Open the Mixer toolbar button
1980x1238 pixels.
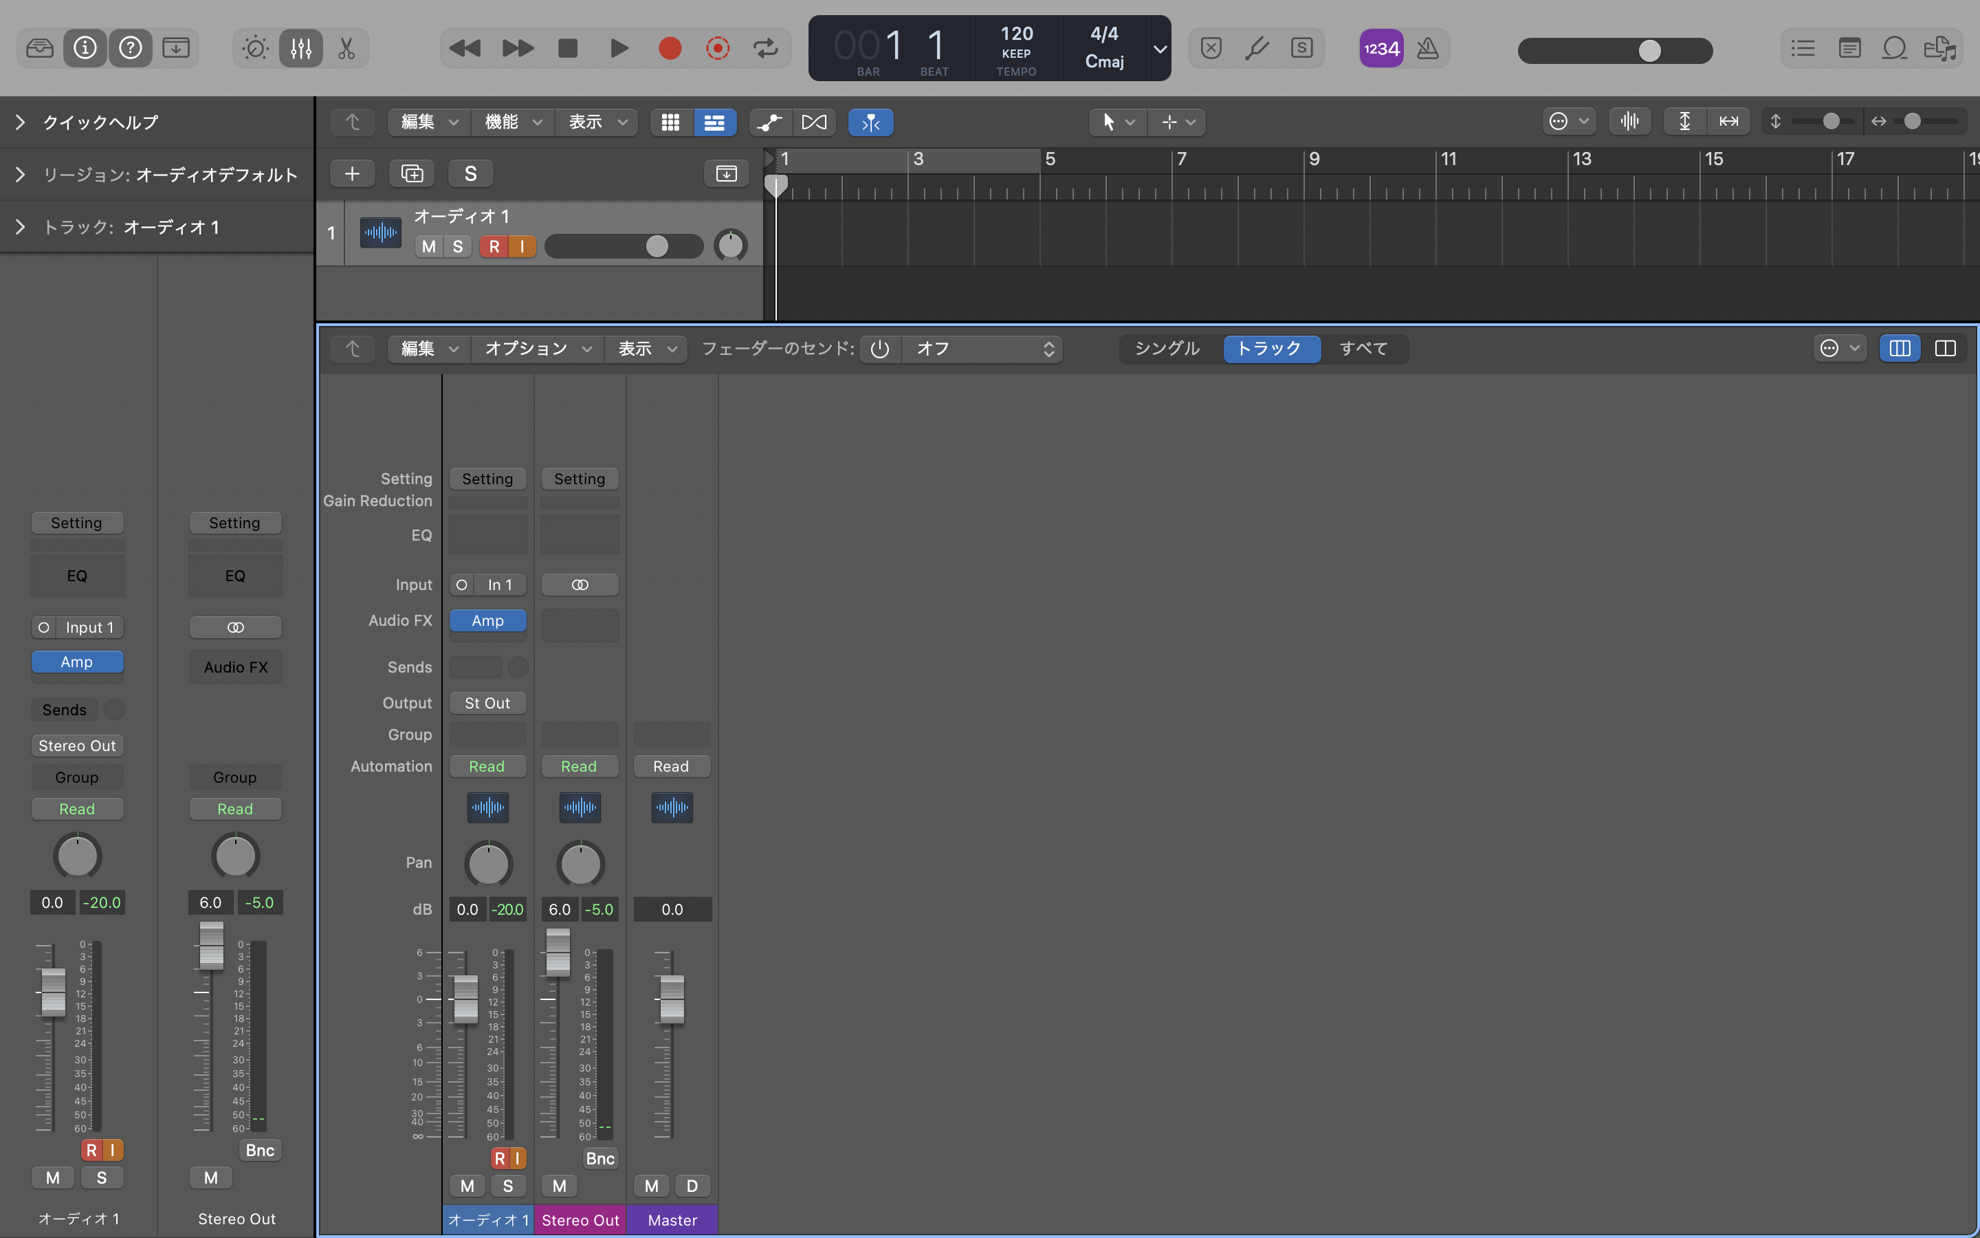pyautogui.click(x=300, y=48)
